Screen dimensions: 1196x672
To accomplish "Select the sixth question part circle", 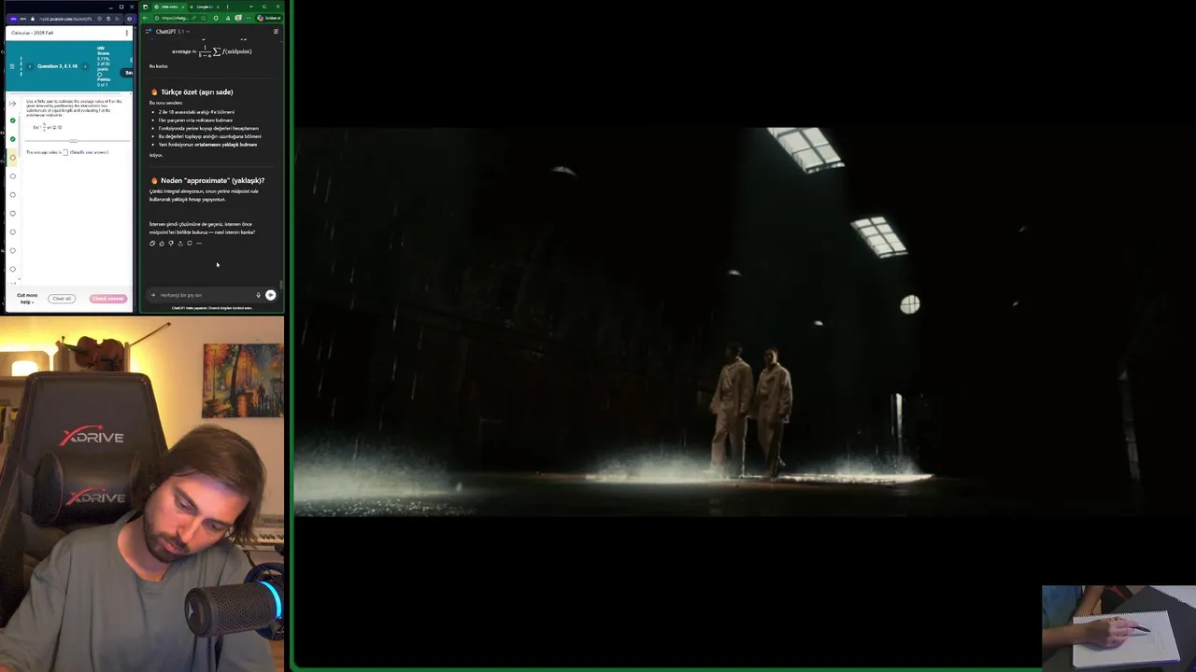I will pos(12,213).
